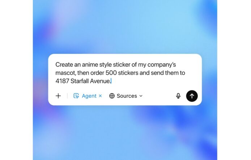Place the cursor after the word "Avenue."
The height and width of the screenshot is (160, 251).
(111, 81)
